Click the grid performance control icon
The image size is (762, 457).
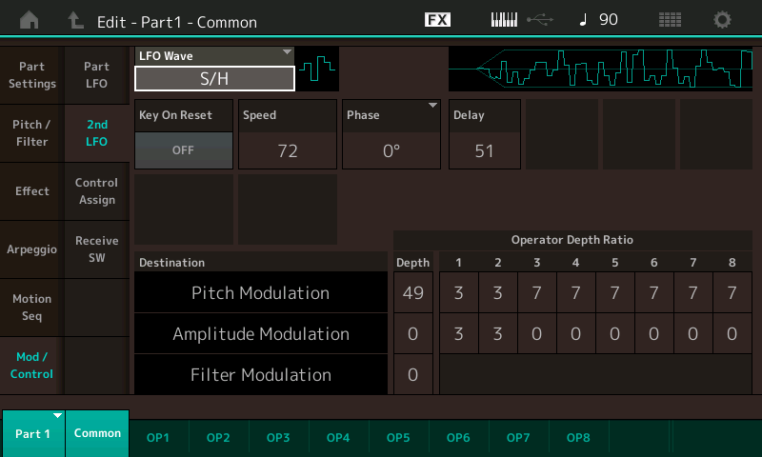coord(670,20)
